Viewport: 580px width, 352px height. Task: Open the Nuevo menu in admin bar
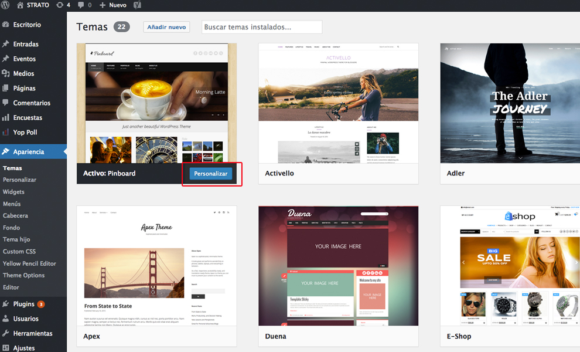click(x=118, y=5)
